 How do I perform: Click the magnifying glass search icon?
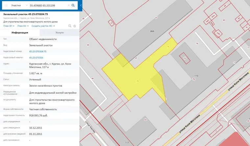(x=73, y=6)
